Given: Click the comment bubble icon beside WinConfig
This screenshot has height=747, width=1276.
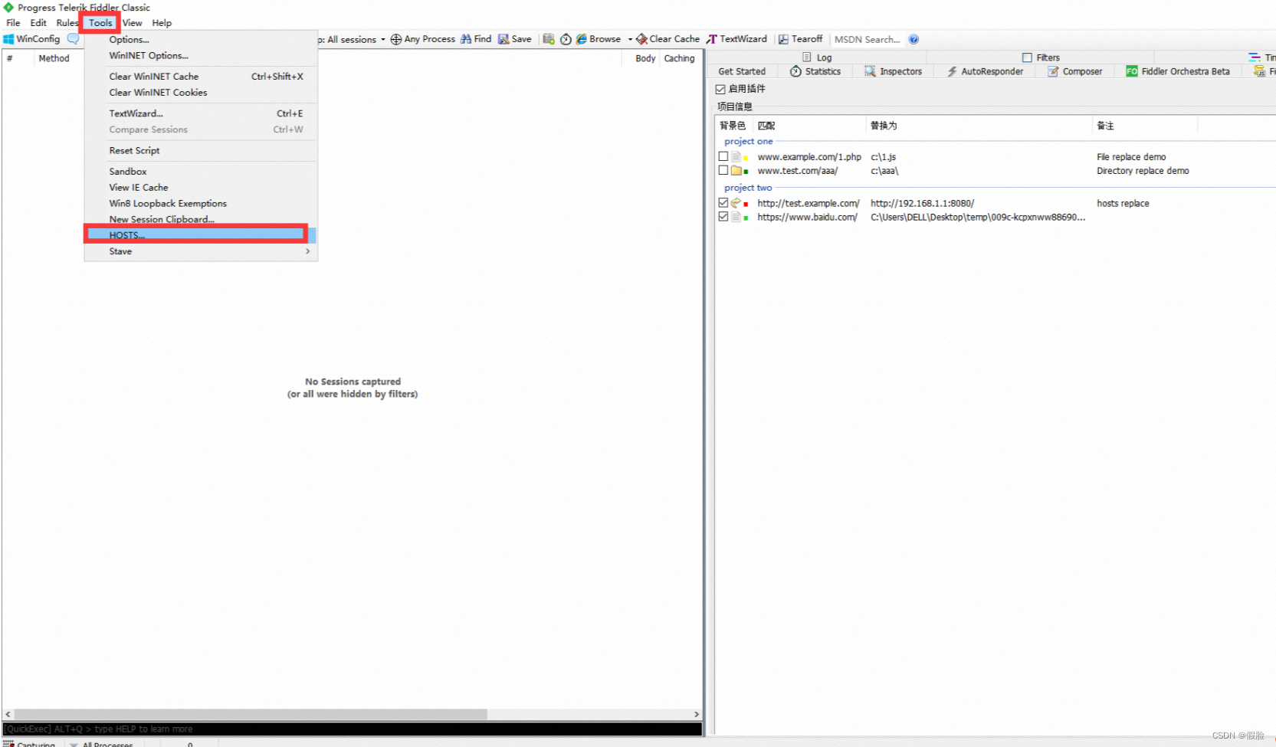Looking at the screenshot, I should [74, 39].
